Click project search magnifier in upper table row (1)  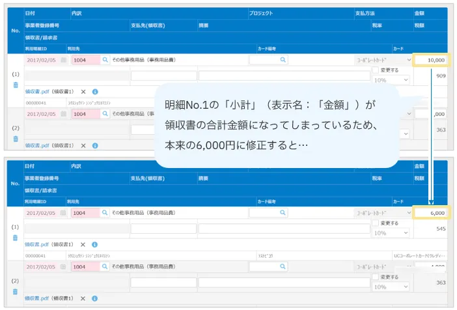tap(283, 59)
